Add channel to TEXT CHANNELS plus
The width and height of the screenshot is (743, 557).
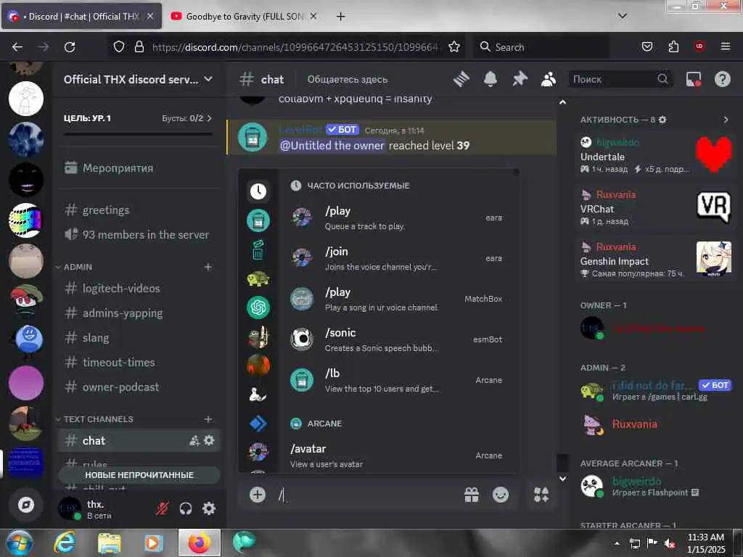[208, 419]
